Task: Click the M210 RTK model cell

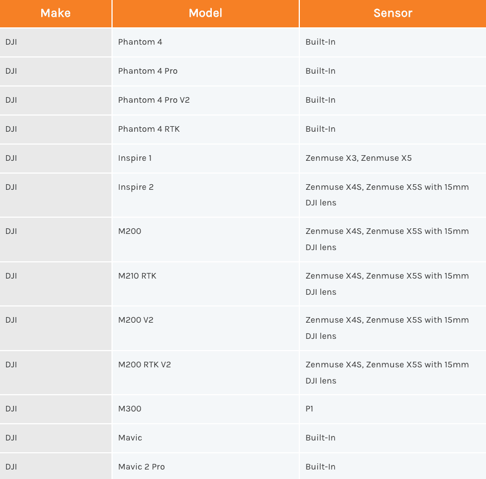Action: pyautogui.click(x=206, y=284)
